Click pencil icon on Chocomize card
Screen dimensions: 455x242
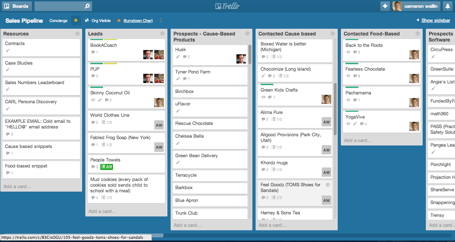(263, 76)
